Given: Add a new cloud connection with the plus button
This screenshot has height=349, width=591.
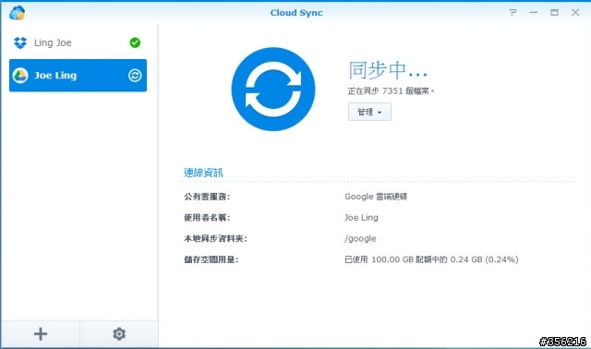Looking at the screenshot, I should pyautogui.click(x=41, y=334).
